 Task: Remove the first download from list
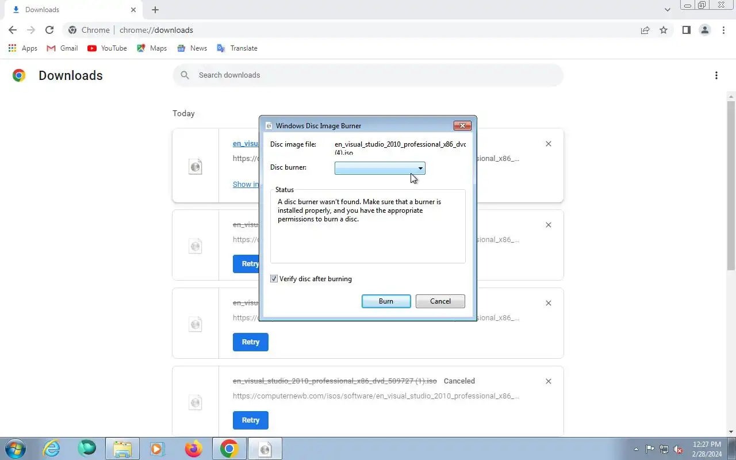click(x=549, y=144)
